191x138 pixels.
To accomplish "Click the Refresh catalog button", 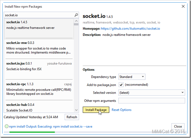I will [x=72, y=117].
